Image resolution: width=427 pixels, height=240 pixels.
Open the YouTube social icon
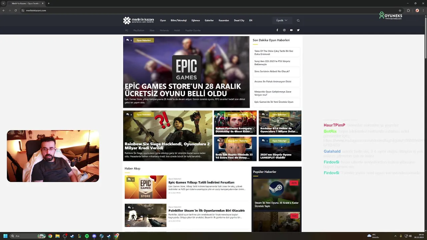click(x=291, y=30)
